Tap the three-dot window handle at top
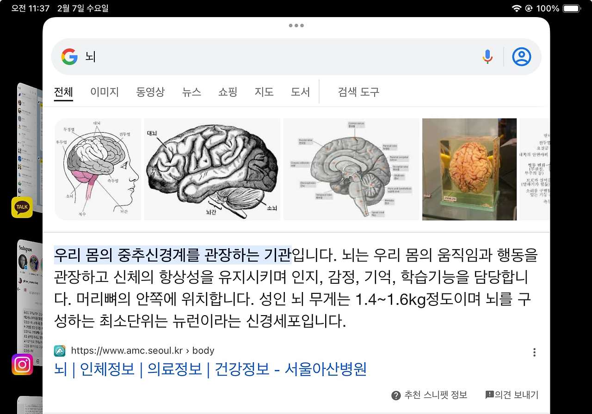This screenshot has width=592, height=414. pyautogui.click(x=296, y=26)
